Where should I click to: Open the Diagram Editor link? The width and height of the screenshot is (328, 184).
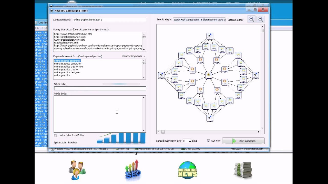pyautogui.click(x=235, y=20)
